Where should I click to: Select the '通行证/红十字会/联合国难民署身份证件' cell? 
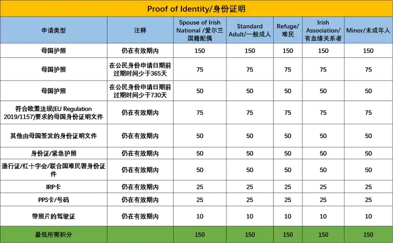tap(53, 170)
